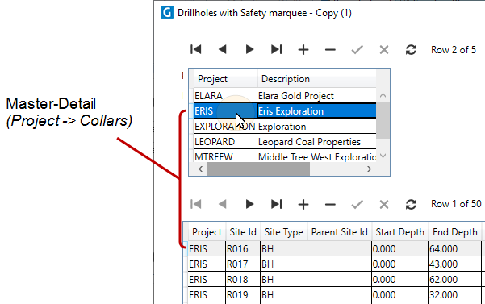Click End Depth value 32.000
Viewport: 485px width, 304px height.
(454, 295)
